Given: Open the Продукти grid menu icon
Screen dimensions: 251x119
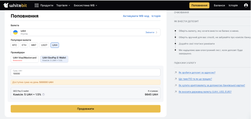Looking at the screenshot, I should pos(37,6).
